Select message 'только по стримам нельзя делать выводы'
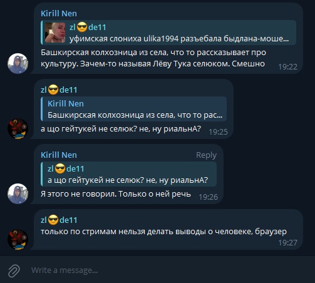This screenshot has height=283, width=315. click(163, 232)
